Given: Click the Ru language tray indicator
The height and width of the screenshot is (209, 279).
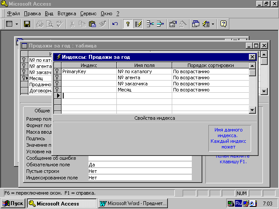Looking at the screenshot, I should click(238, 203).
